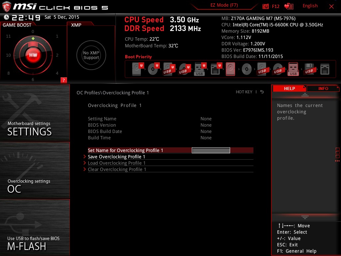Expand Load Overclocking Profile 1

[x=117, y=163]
